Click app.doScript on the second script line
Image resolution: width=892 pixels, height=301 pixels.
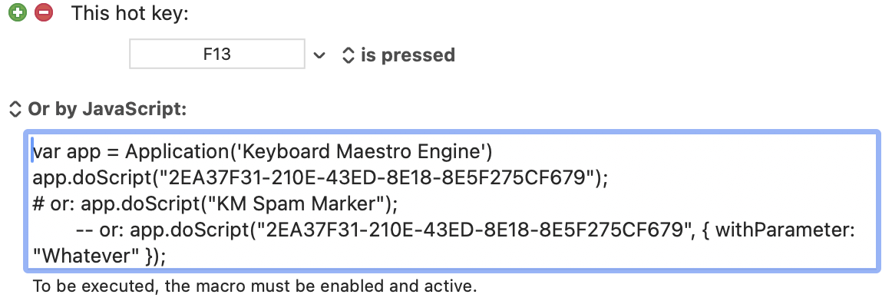91,178
